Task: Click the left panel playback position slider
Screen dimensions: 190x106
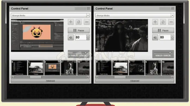Action: coord(85,53)
